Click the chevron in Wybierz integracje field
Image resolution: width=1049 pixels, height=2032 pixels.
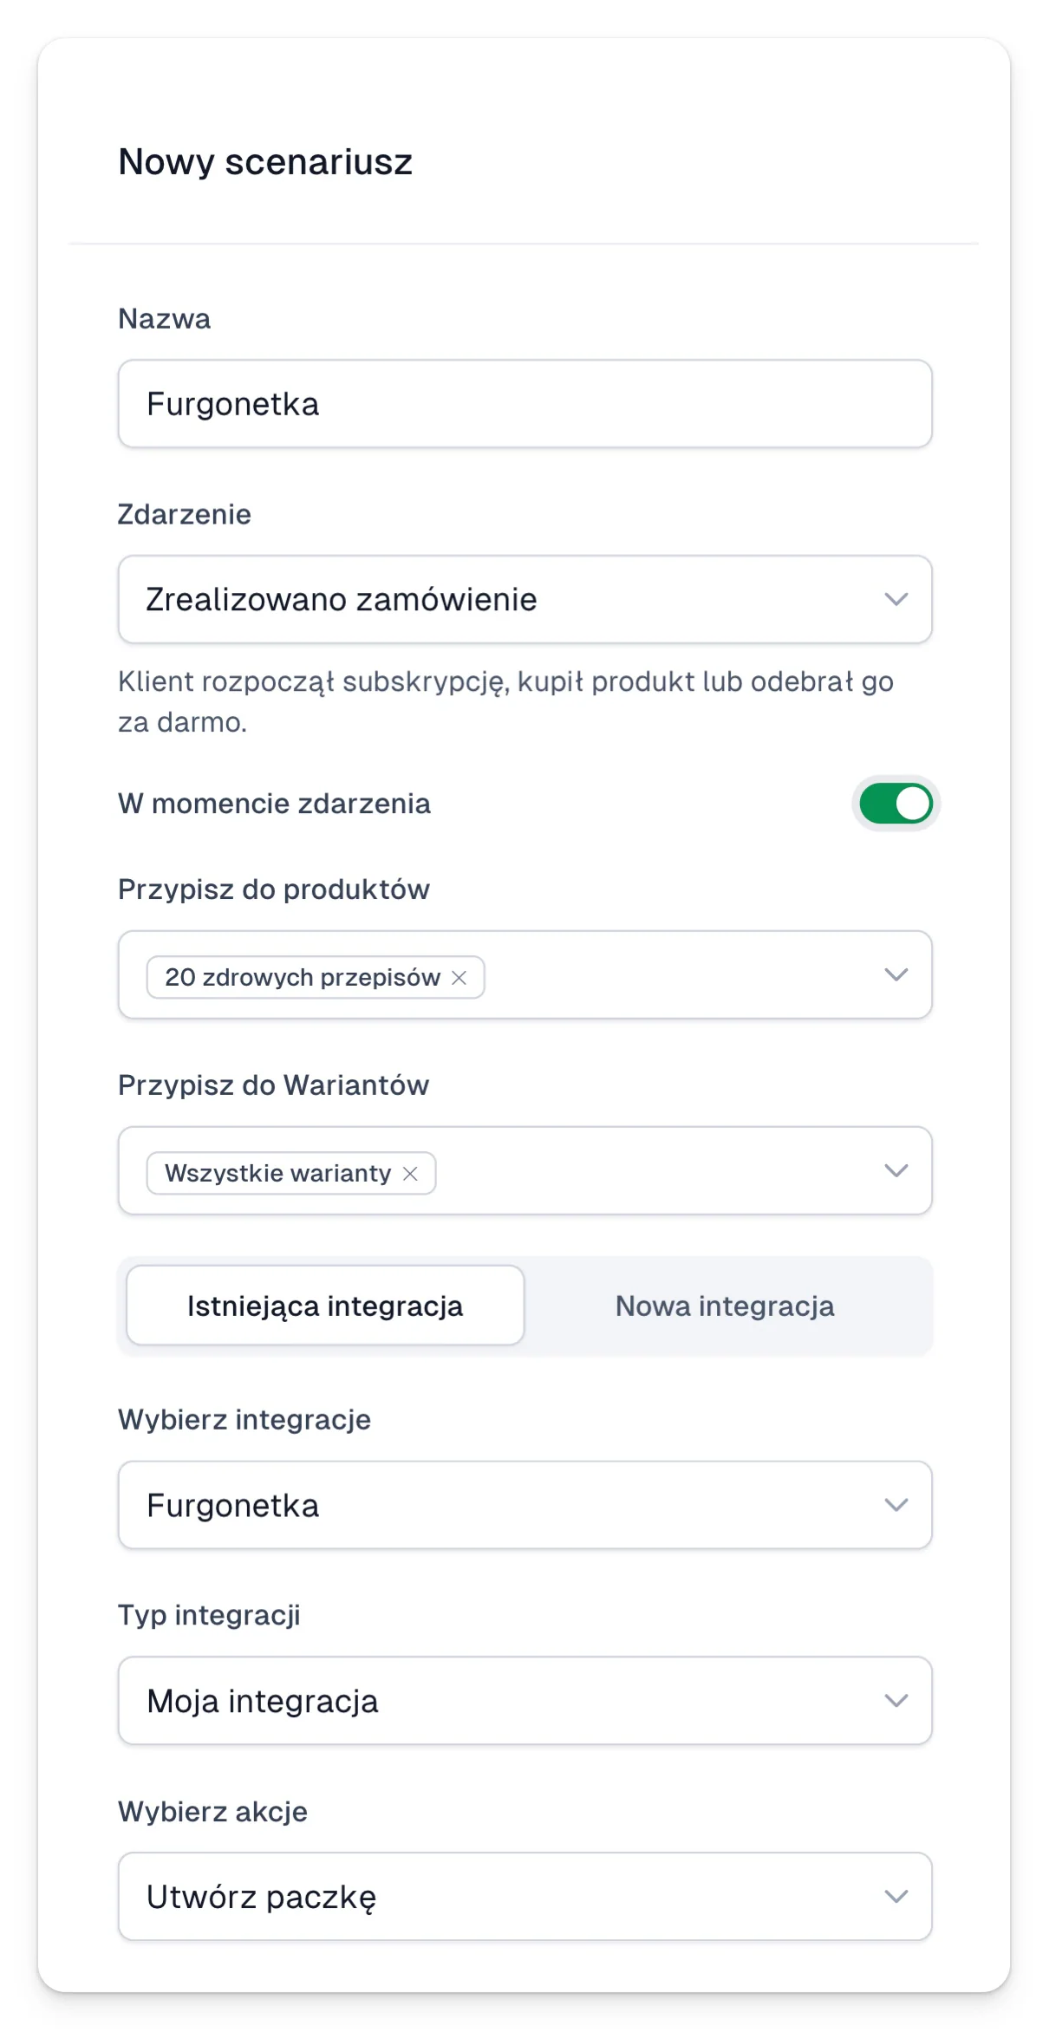click(896, 1505)
